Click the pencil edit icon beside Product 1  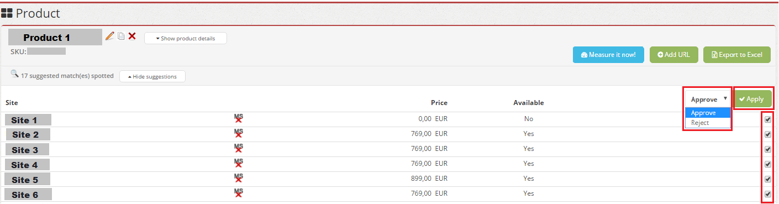click(109, 36)
